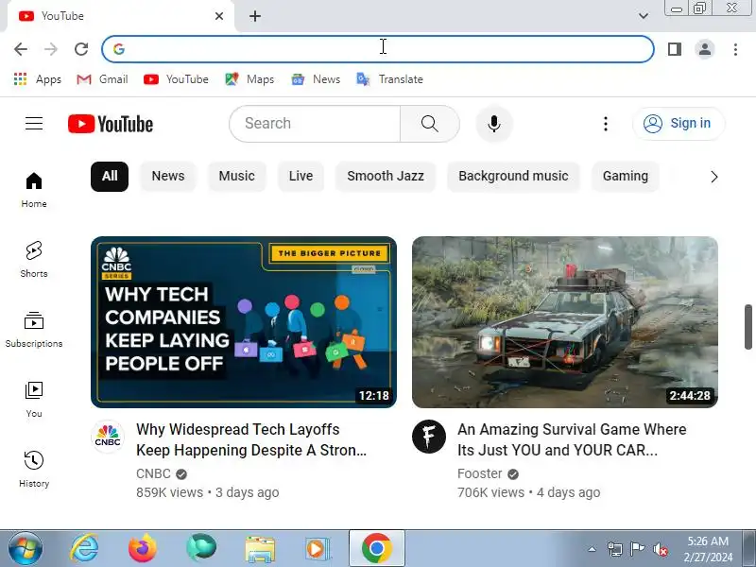Start voice search with the microphone

click(493, 124)
